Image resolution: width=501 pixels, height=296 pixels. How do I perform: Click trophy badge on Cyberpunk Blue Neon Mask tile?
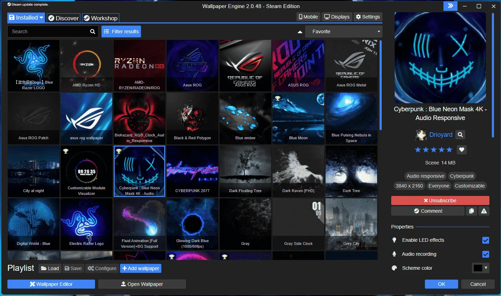tap(119, 151)
